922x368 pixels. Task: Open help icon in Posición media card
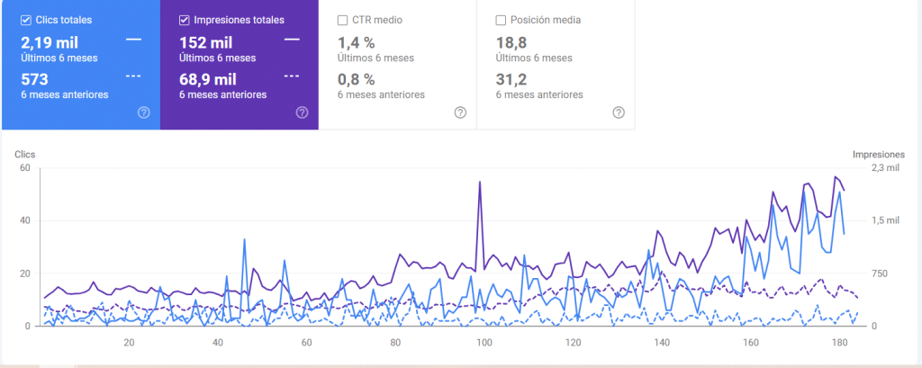[619, 112]
